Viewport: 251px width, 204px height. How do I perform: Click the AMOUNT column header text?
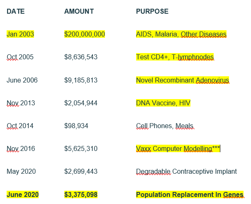[79, 11]
